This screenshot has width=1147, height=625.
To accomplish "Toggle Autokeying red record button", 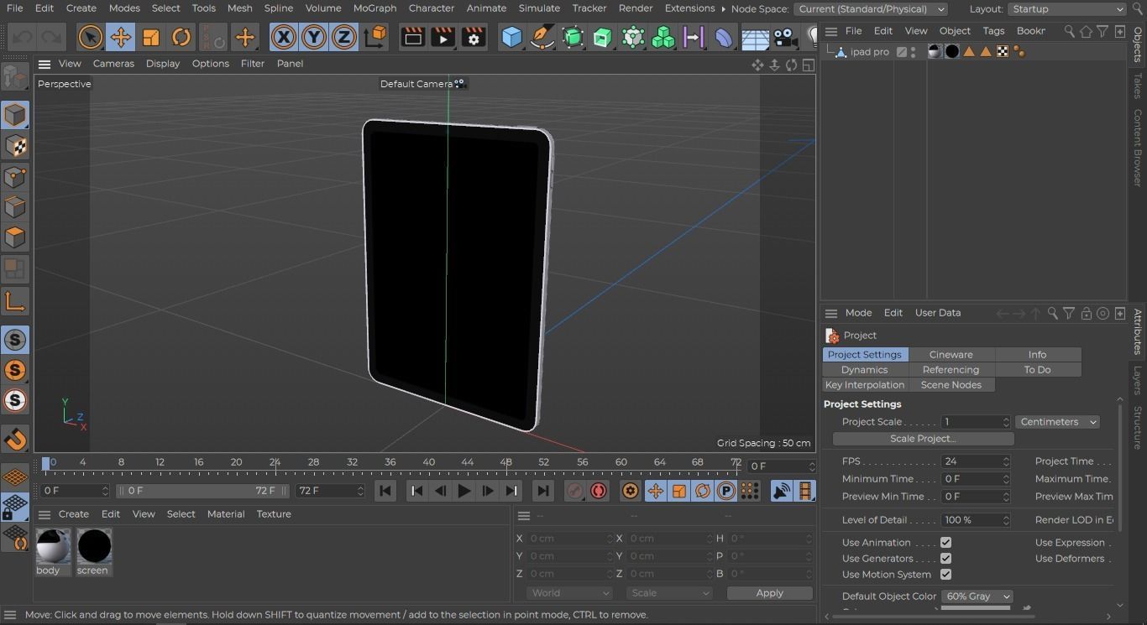I will [x=599, y=491].
